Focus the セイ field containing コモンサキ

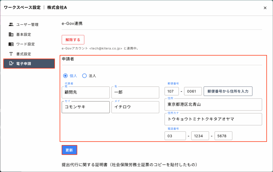pos(86,107)
